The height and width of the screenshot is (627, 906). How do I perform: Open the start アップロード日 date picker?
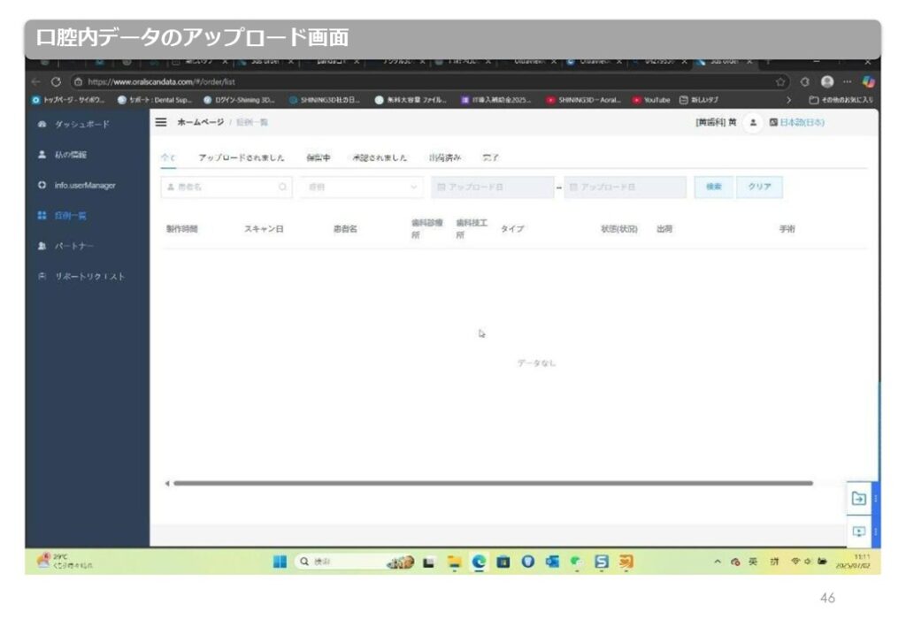pyautogui.click(x=492, y=187)
